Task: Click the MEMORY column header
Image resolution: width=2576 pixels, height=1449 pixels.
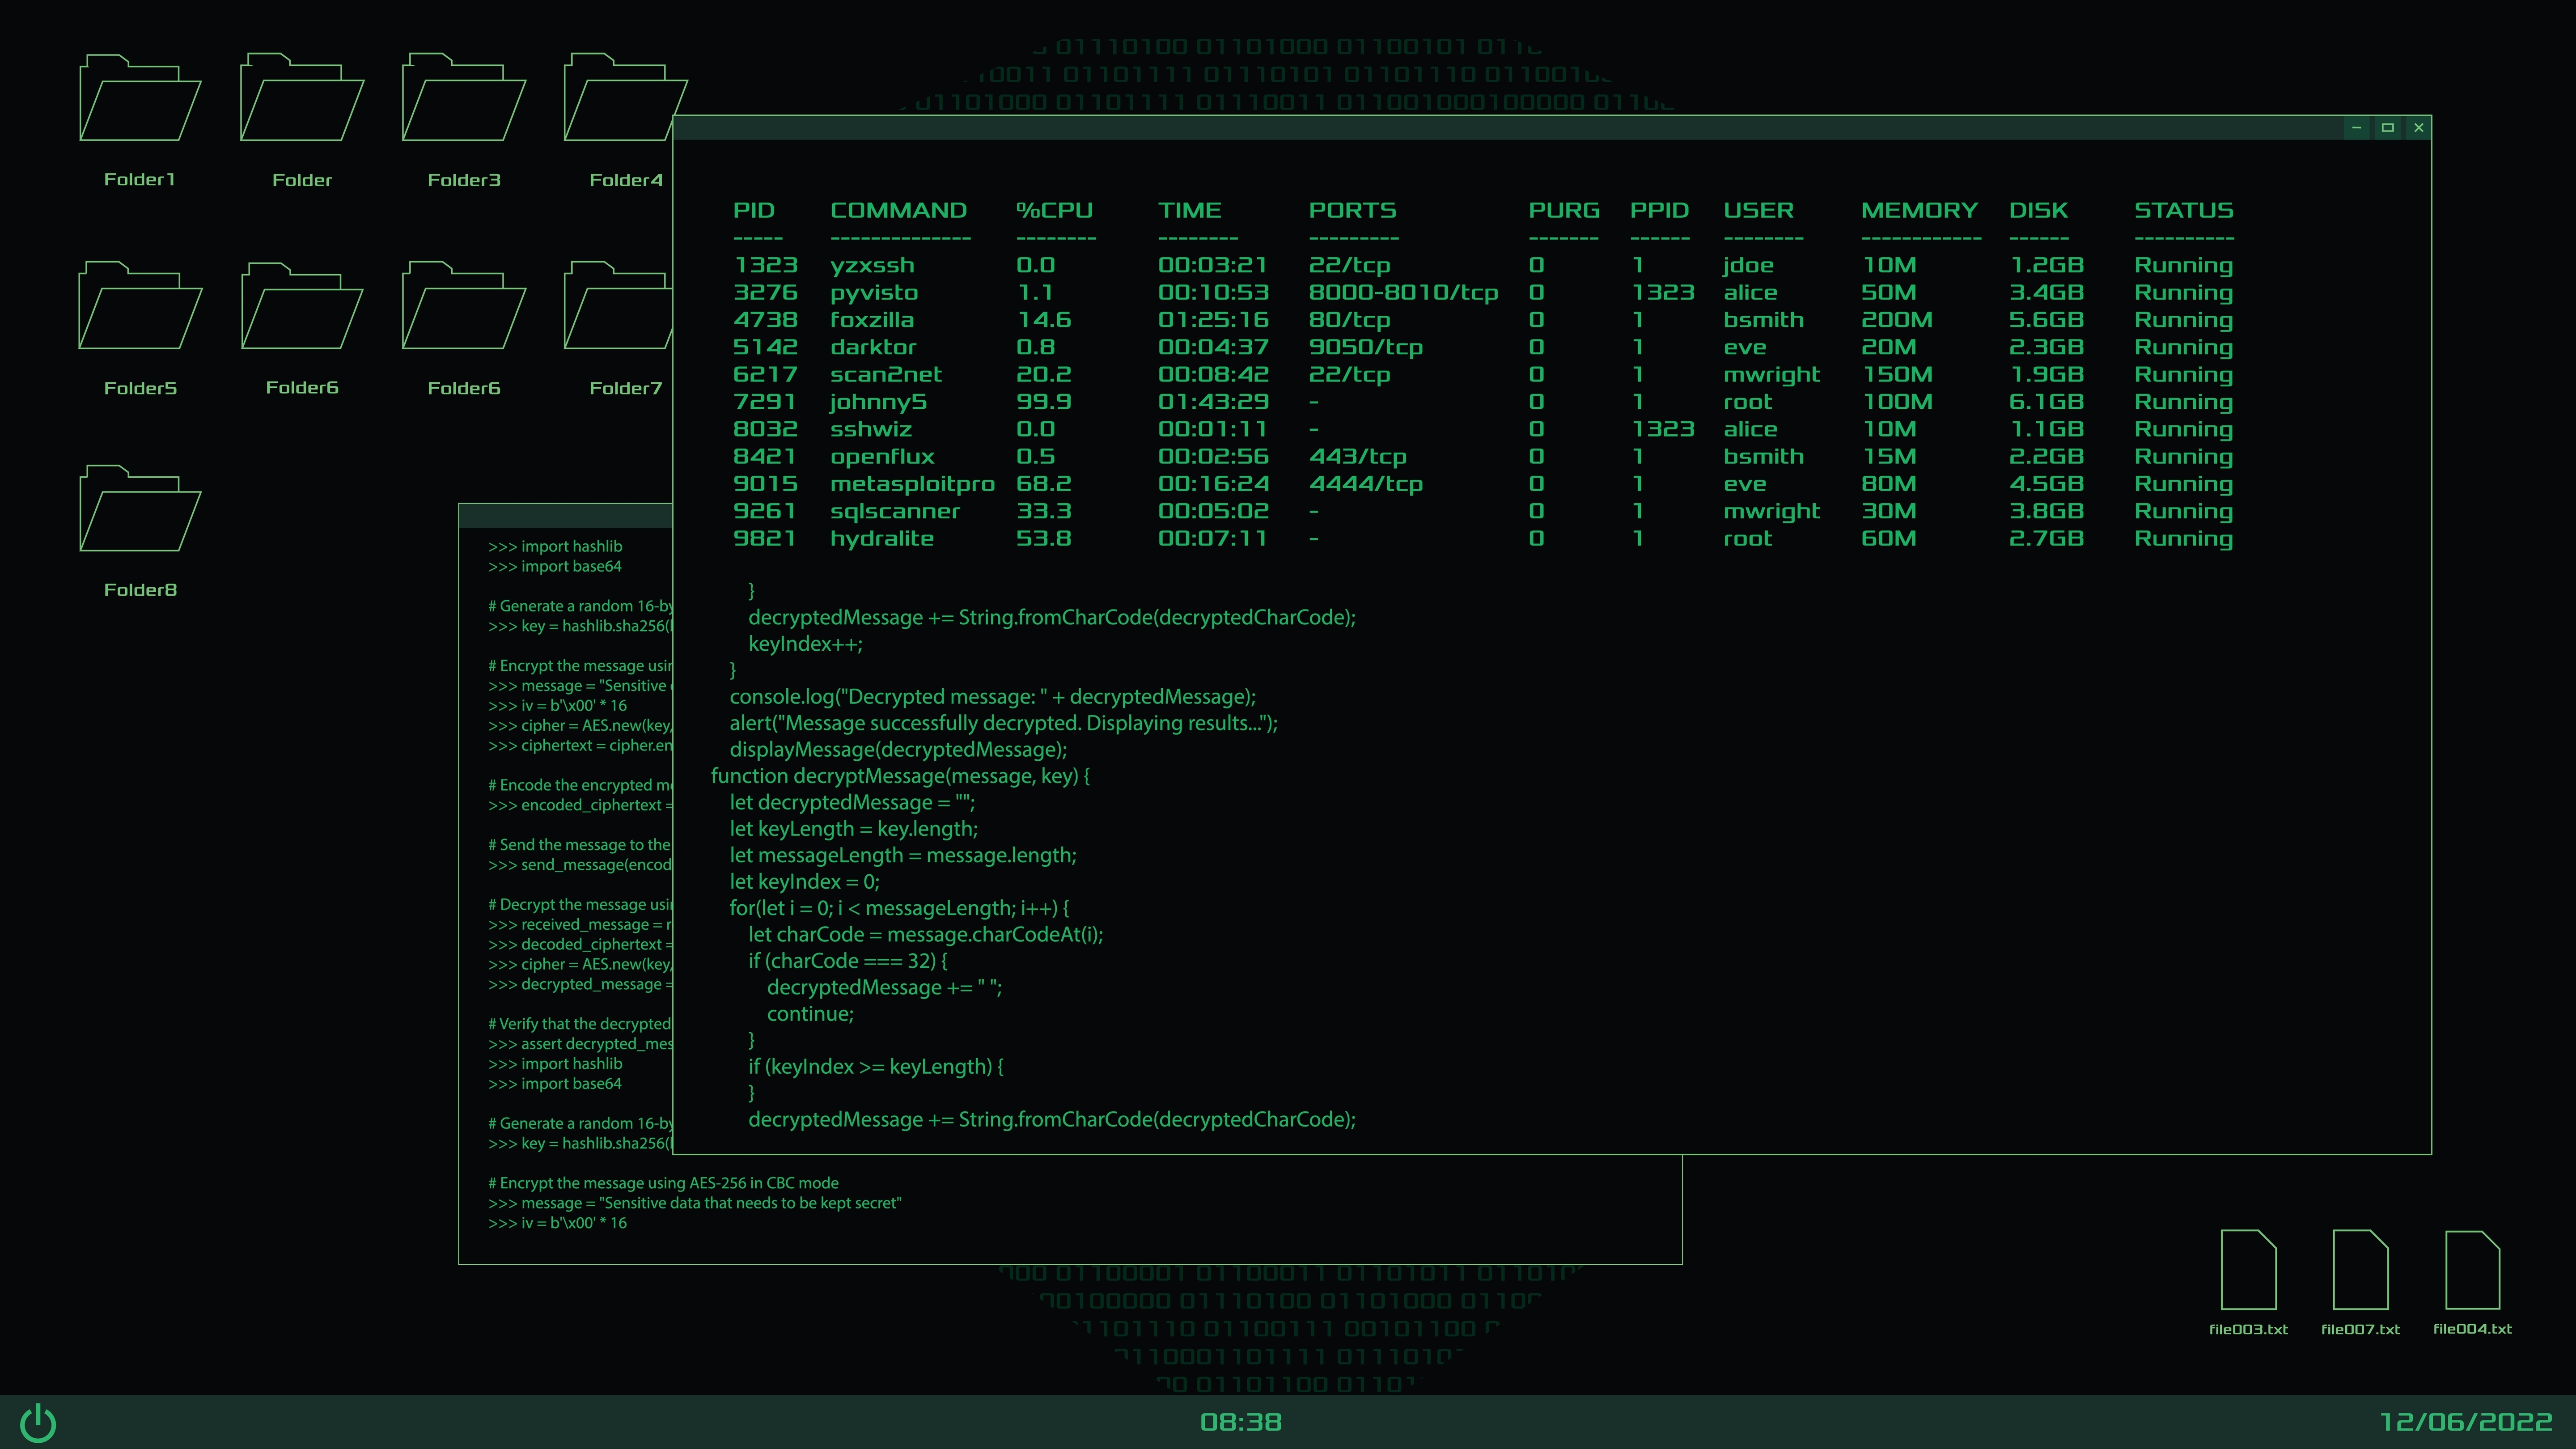Action: pyautogui.click(x=1919, y=211)
